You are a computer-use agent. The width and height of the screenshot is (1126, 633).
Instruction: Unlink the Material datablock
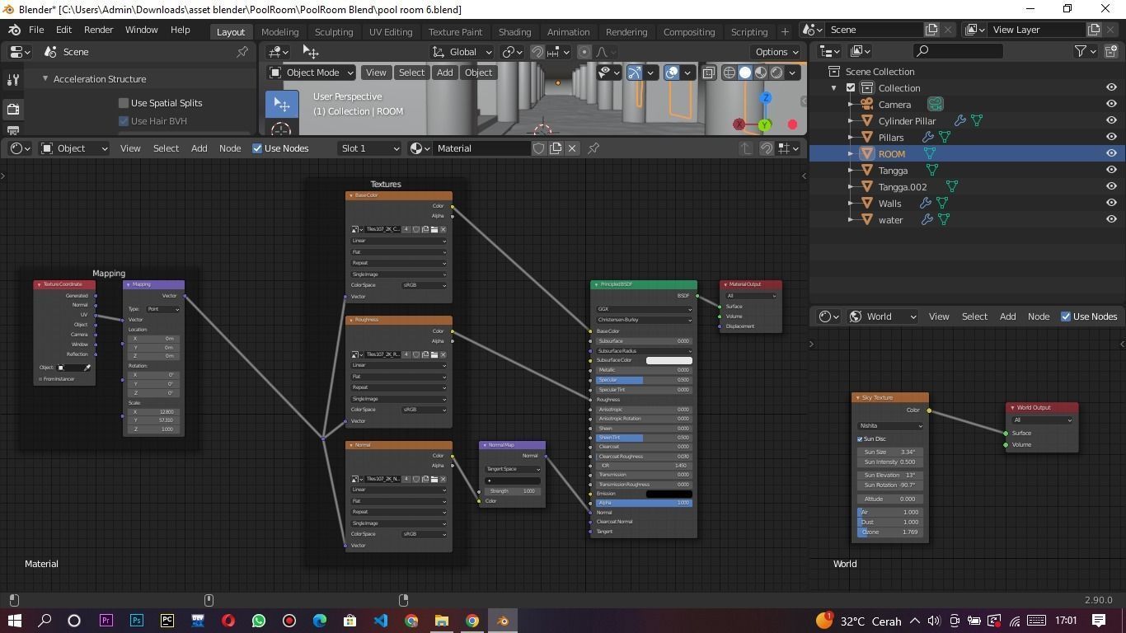(572, 148)
